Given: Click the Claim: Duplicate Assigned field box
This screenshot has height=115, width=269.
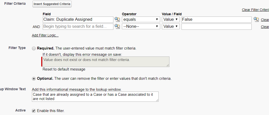Looking at the screenshot, I should click(x=78, y=19).
